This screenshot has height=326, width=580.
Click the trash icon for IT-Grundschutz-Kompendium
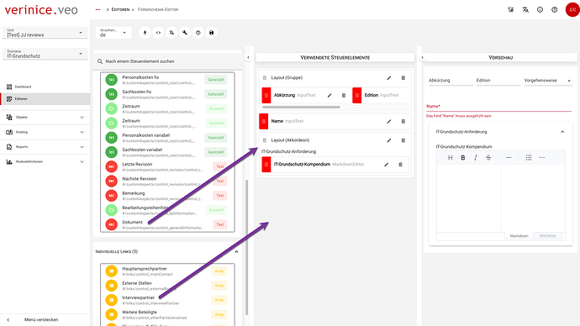point(400,165)
